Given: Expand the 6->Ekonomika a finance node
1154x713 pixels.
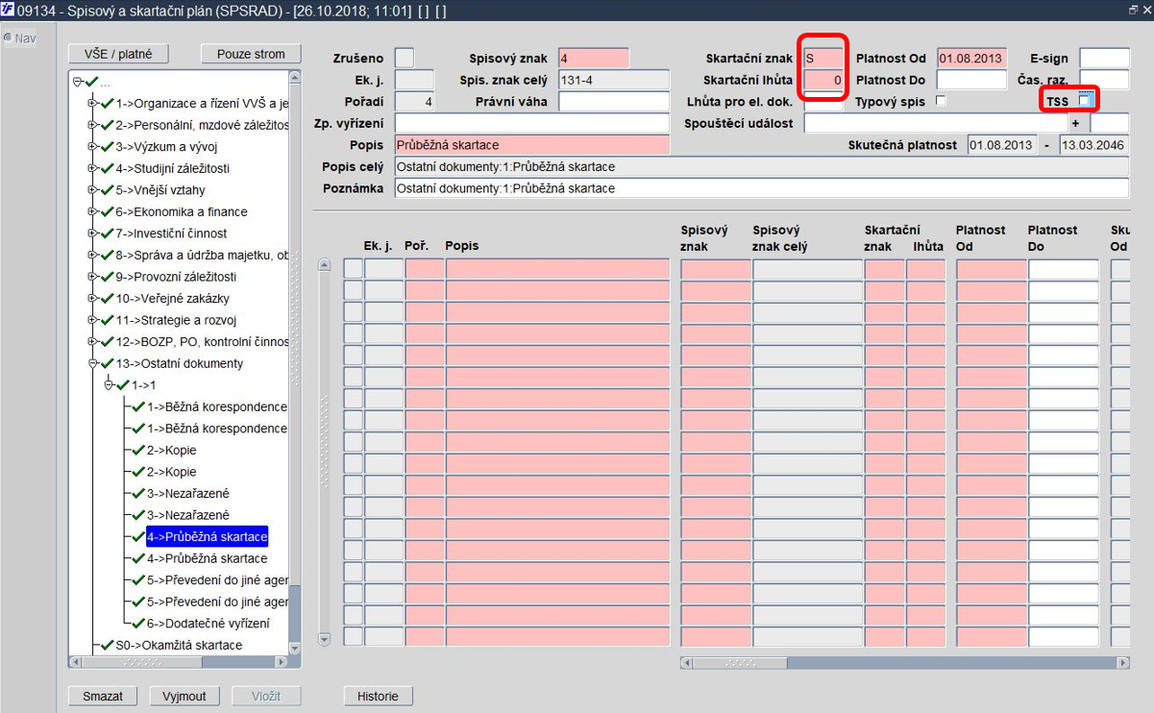Looking at the screenshot, I should pyautogui.click(x=92, y=211).
